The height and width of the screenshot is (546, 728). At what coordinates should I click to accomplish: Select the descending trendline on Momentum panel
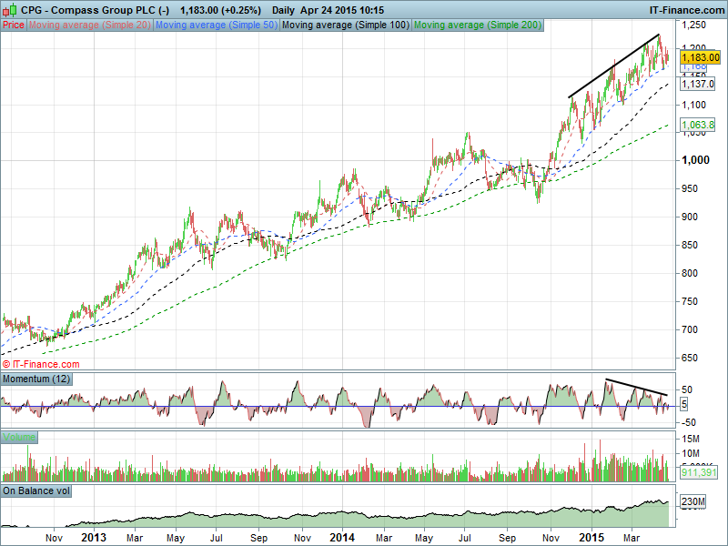click(x=635, y=389)
